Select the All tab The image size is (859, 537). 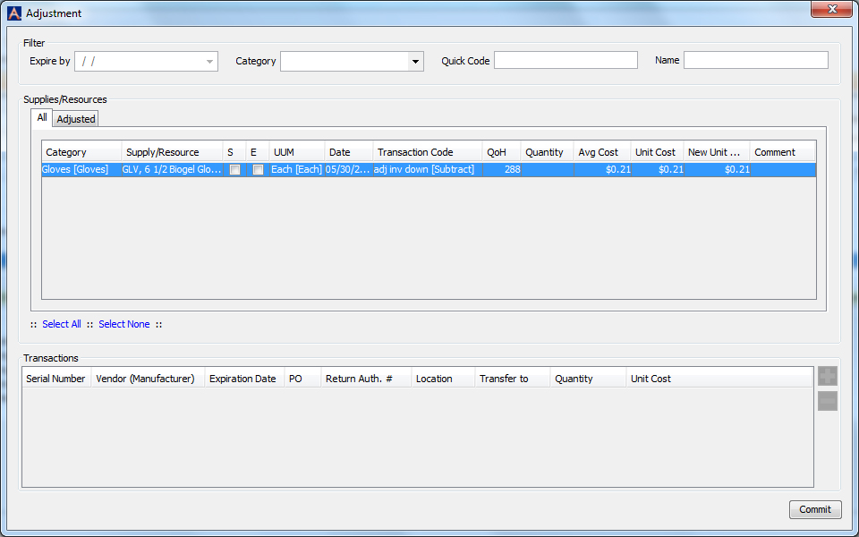point(42,118)
